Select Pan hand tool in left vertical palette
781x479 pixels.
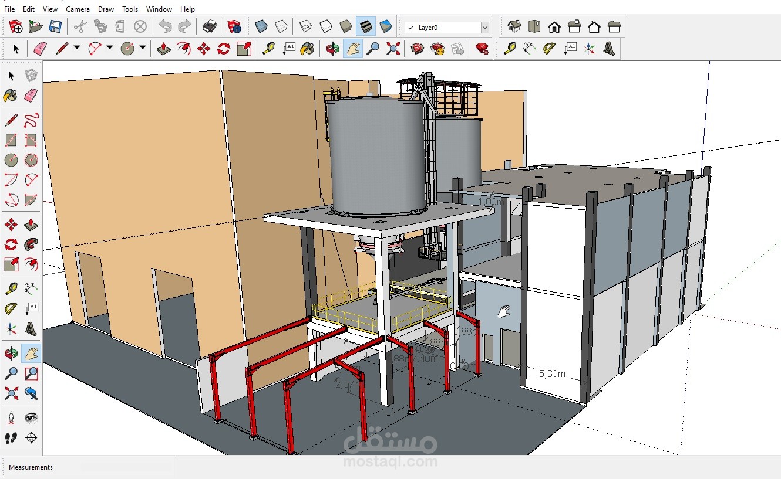[31, 353]
